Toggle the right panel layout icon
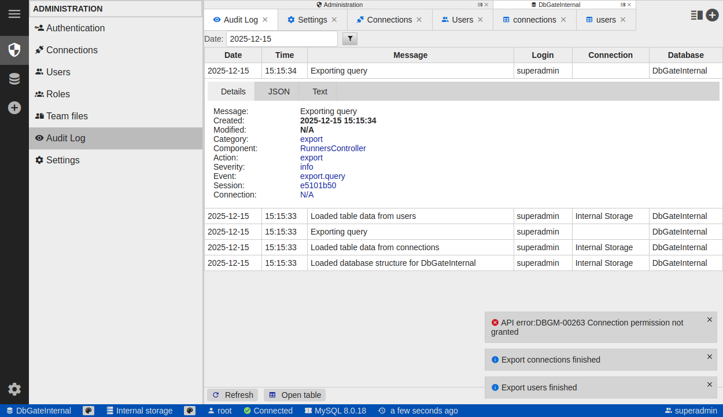 click(x=696, y=16)
